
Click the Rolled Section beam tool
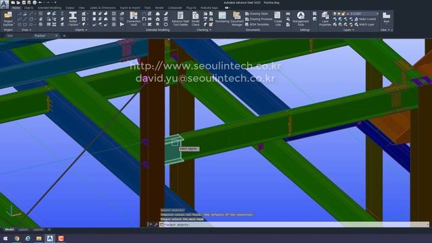point(73,19)
